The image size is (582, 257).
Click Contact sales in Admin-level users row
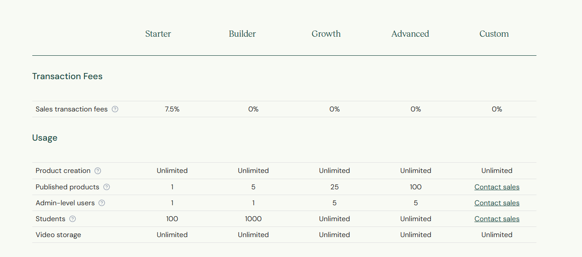pyautogui.click(x=497, y=203)
